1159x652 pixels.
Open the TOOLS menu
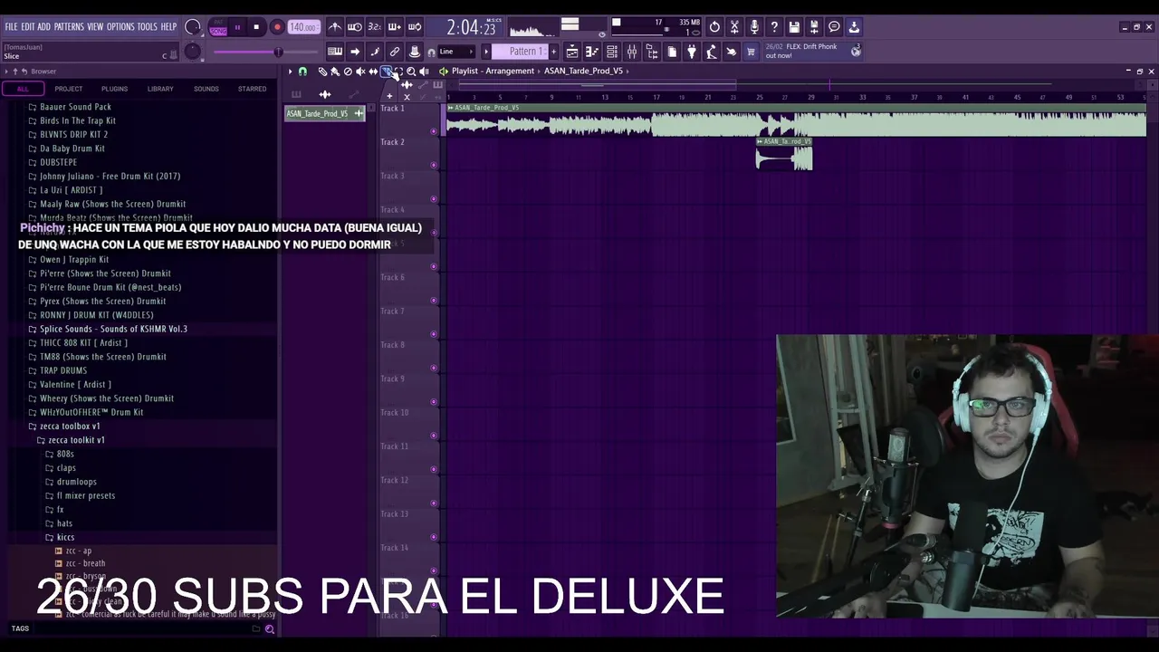click(x=148, y=26)
